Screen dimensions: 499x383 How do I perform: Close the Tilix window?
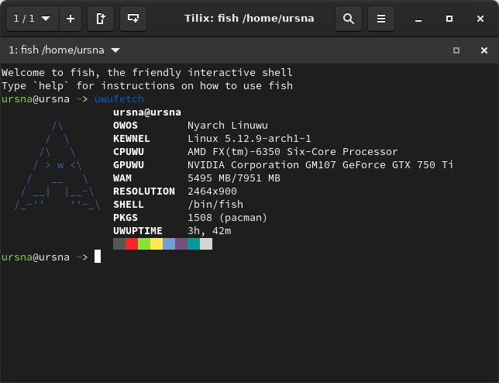[480, 19]
